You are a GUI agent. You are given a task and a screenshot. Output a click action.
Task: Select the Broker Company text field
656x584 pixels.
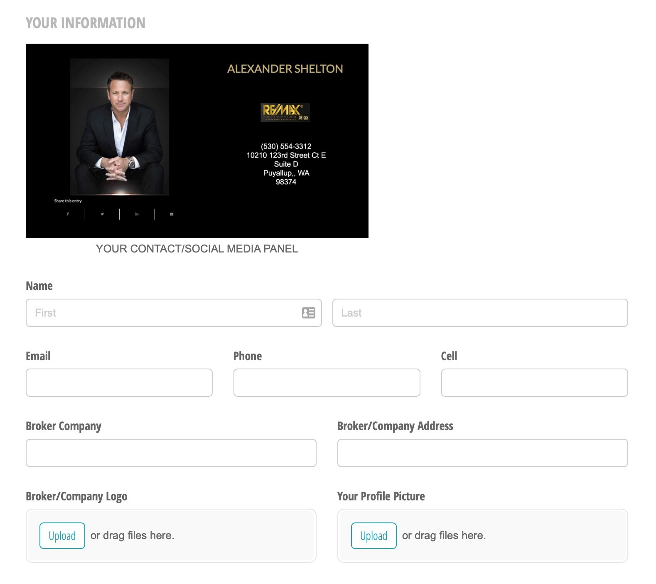(x=171, y=453)
